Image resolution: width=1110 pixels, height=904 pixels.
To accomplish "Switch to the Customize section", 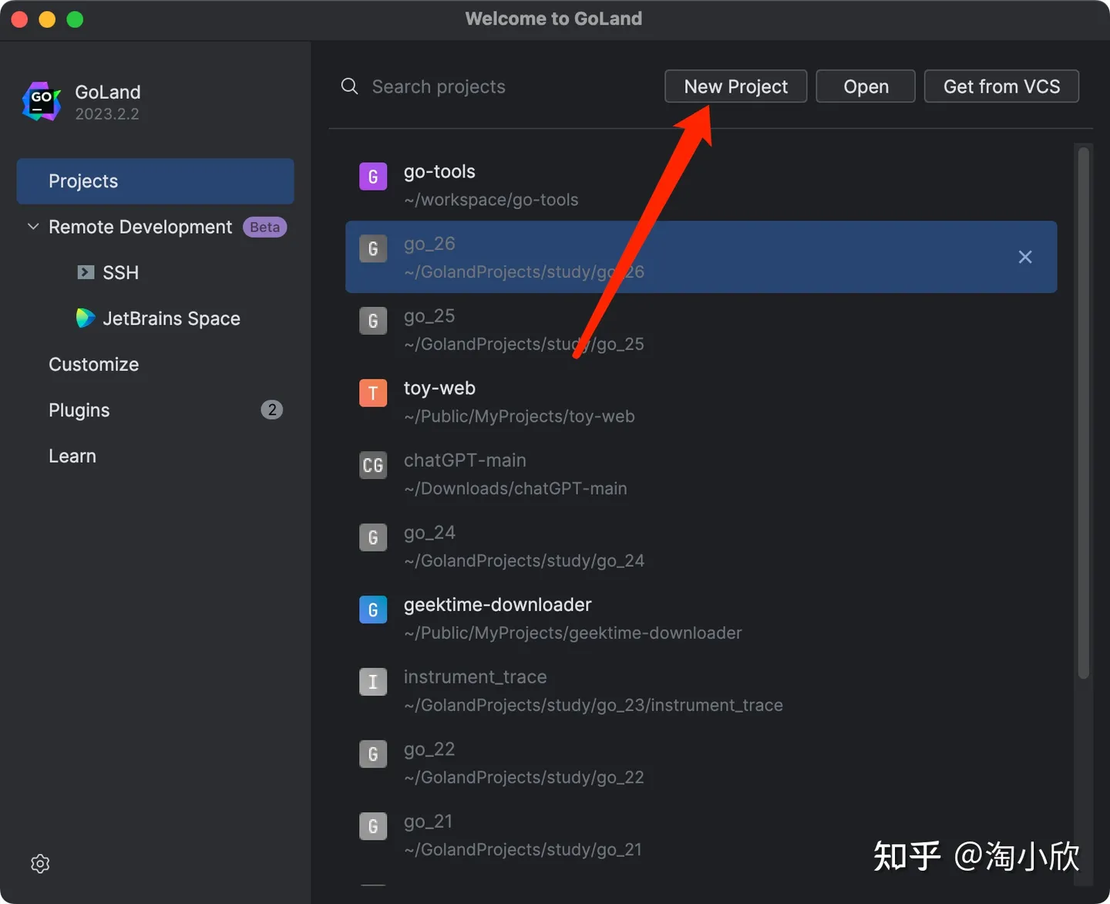I will 94,364.
